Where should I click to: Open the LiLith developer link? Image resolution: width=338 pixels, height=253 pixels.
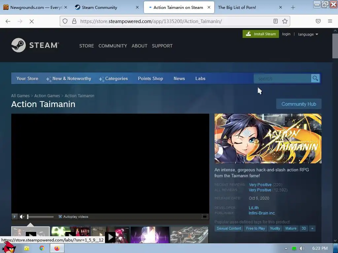[254, 208]
